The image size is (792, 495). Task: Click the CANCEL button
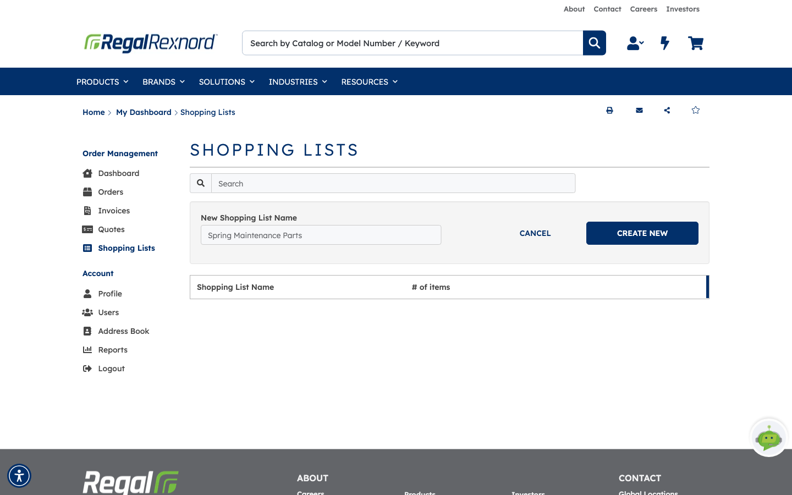535,233
